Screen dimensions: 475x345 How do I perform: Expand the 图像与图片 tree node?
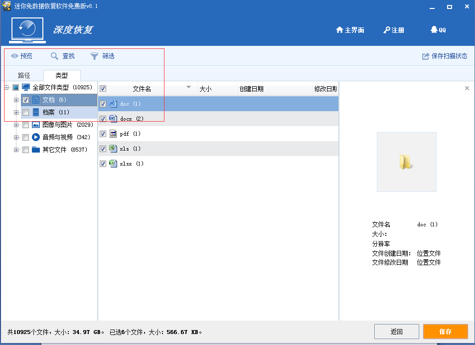(16, 125)
